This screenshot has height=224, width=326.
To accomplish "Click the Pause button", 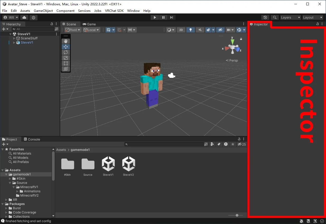I will point(163,17).
